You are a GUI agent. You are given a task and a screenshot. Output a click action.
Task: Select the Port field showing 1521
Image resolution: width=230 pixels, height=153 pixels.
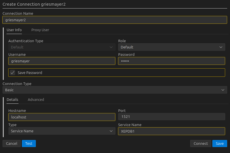[171, 117]
